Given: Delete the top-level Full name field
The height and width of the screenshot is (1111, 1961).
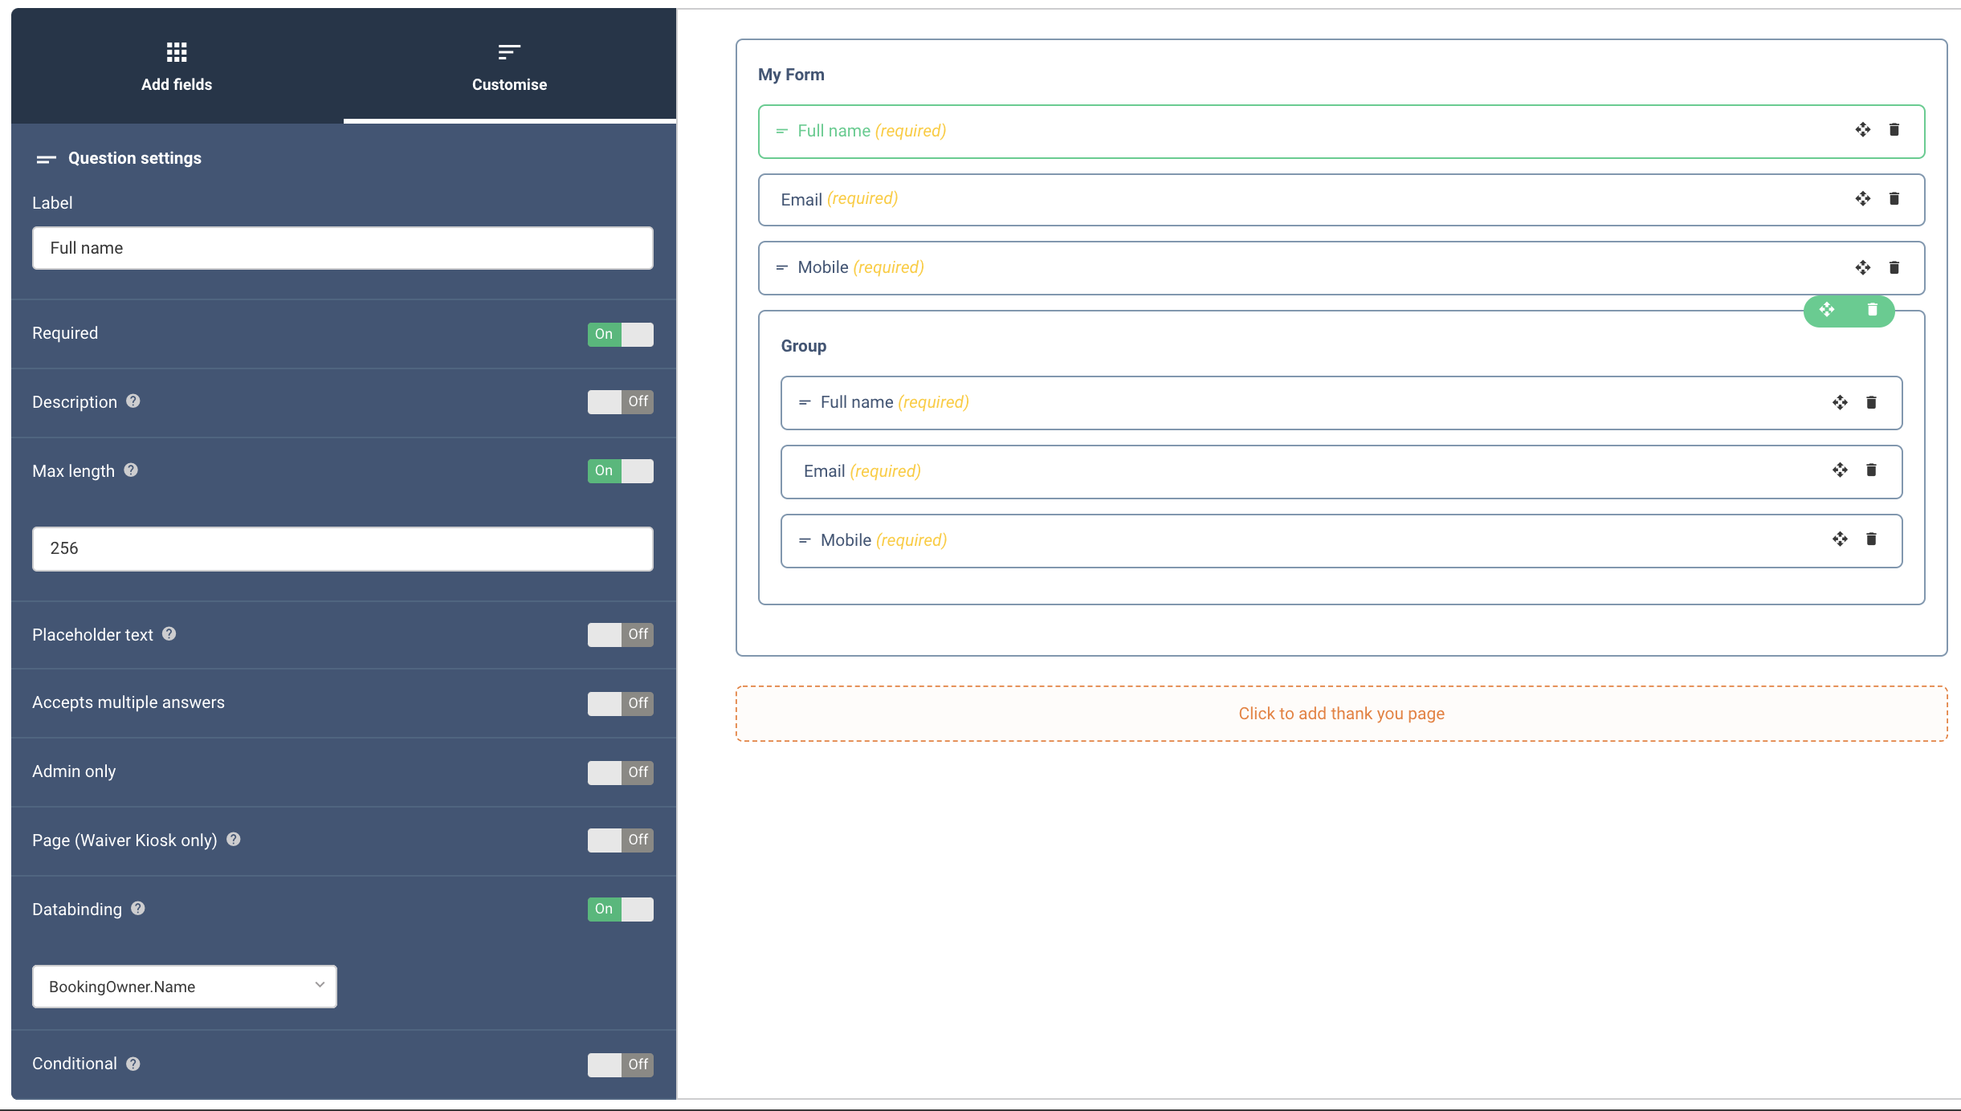Looking at the screenshot, I should [1894, 130].
